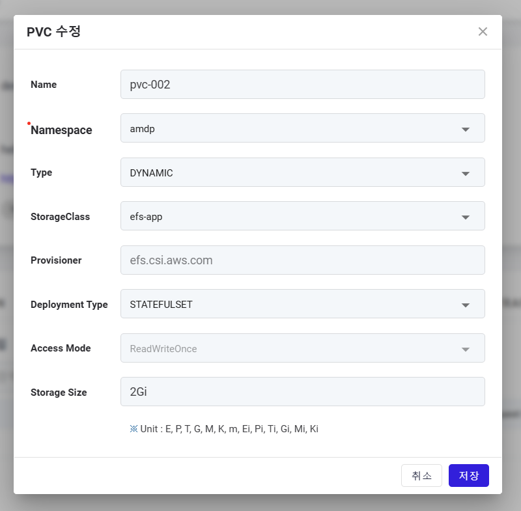This screenshot has width=521, height=511.
Task: Click the Deployment Type label
Action: click(69, 305)
